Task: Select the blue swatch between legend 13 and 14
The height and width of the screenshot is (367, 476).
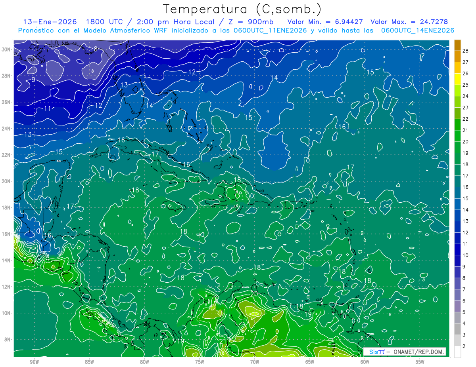Action: (458, 216)
